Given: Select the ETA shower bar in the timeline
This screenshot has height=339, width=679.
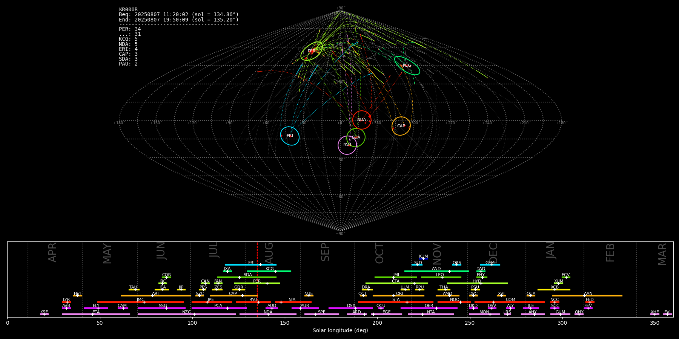Looking at the screenshot, I should pos(96,314).
